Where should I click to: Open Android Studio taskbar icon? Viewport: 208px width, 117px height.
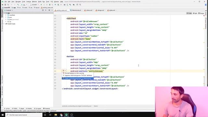tap(66, 115)
